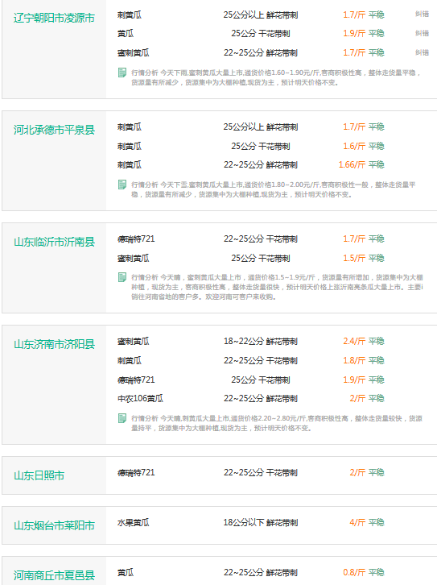
Task: Click the 行情分析 document icon in 平泉县 card
Action: (122, 185)
